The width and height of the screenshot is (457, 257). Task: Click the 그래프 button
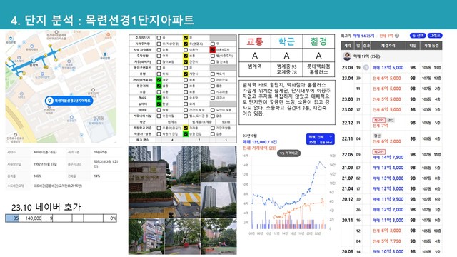click(x=435, y=36)
